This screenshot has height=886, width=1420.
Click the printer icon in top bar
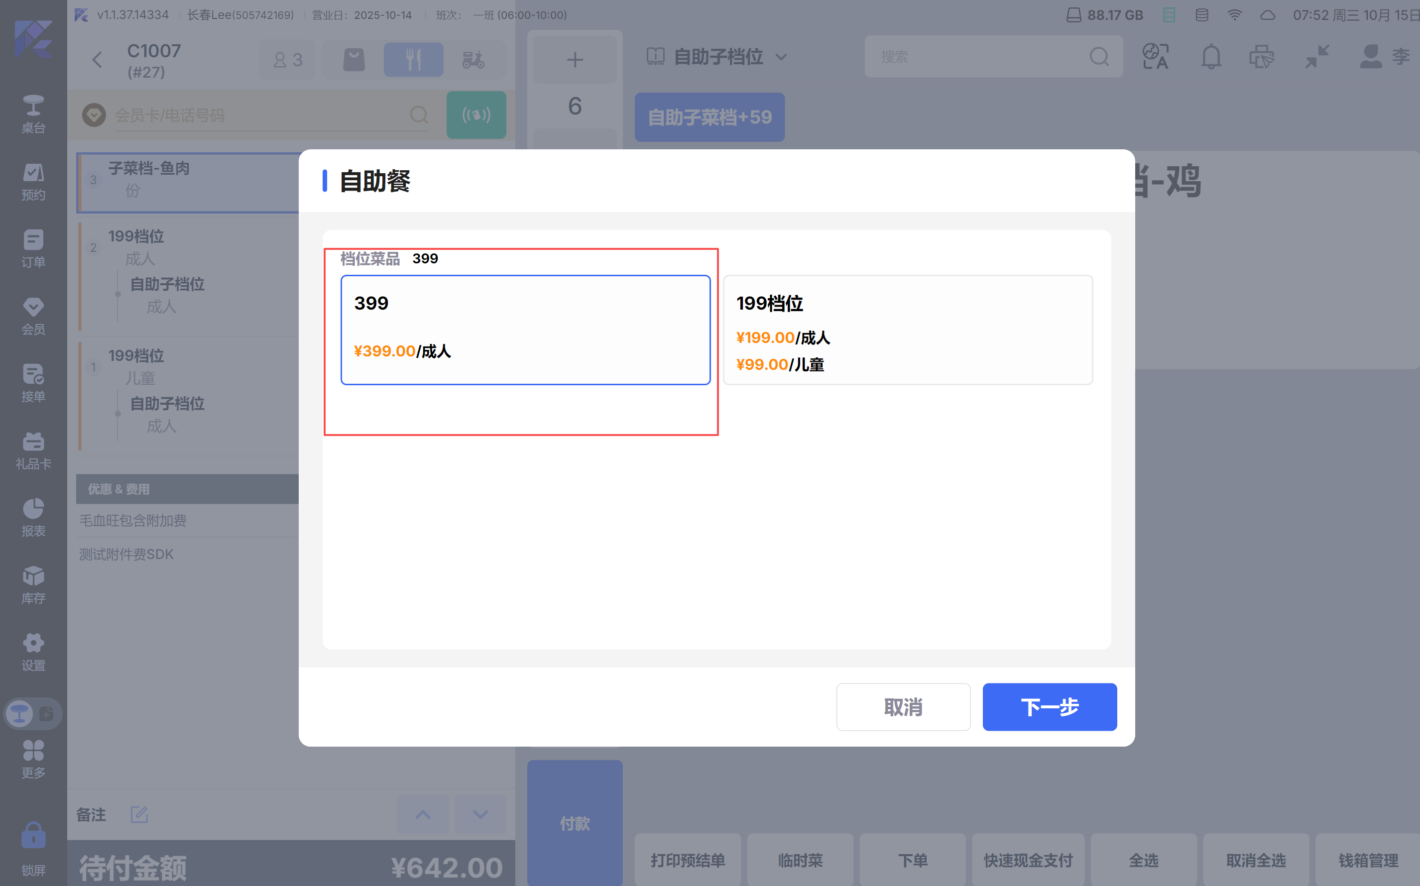[x=1261, y=57]
